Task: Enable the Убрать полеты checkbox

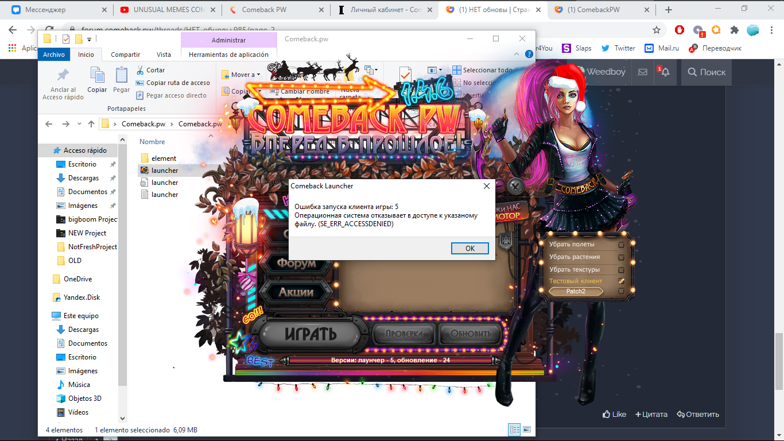Action: (621, 245)
